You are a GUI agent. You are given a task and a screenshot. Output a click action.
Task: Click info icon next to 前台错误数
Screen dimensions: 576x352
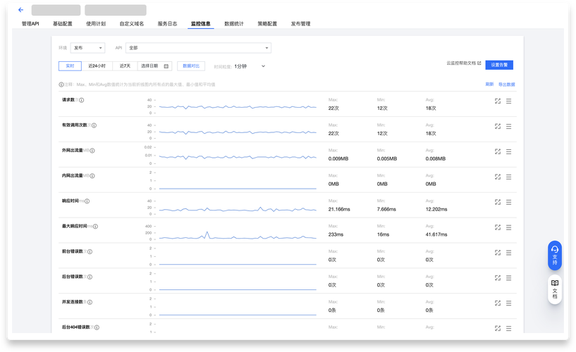pyautogui.click(x=90, y=252)
